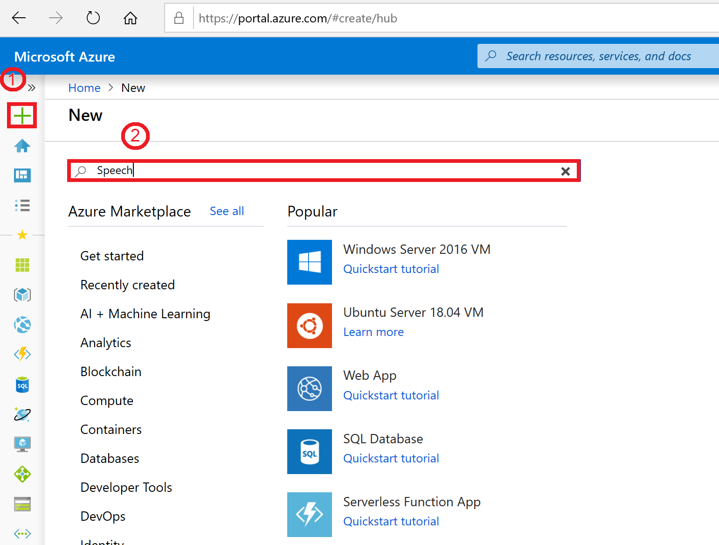This screenshot has width=719, height=545.
Task: Click the Favorites star icon
Action: click(22, 235)
